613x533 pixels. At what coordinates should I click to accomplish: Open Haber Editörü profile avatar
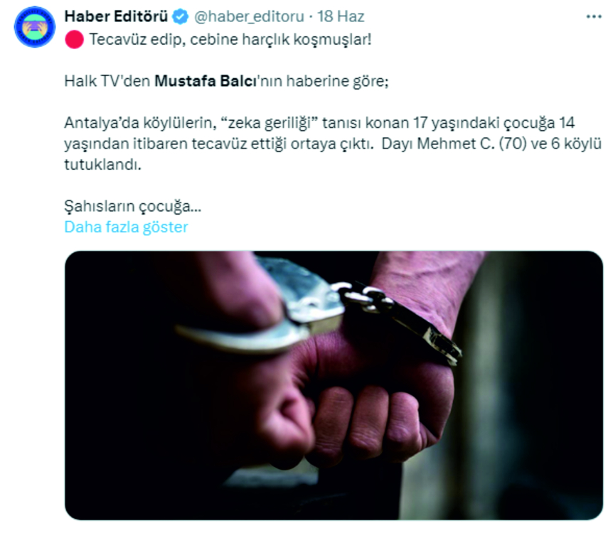pyautogui.click(x=35, y=27)
